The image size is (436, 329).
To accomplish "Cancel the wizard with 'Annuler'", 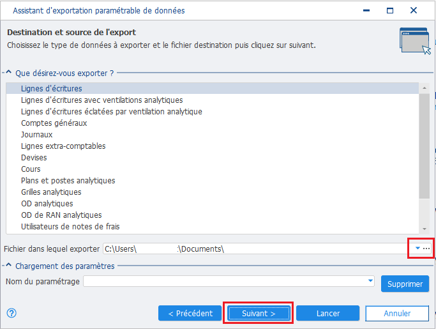I will (x=397, y=314).
